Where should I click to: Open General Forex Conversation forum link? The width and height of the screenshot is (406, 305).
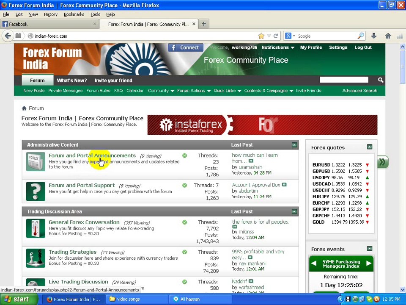coord(84,222)
